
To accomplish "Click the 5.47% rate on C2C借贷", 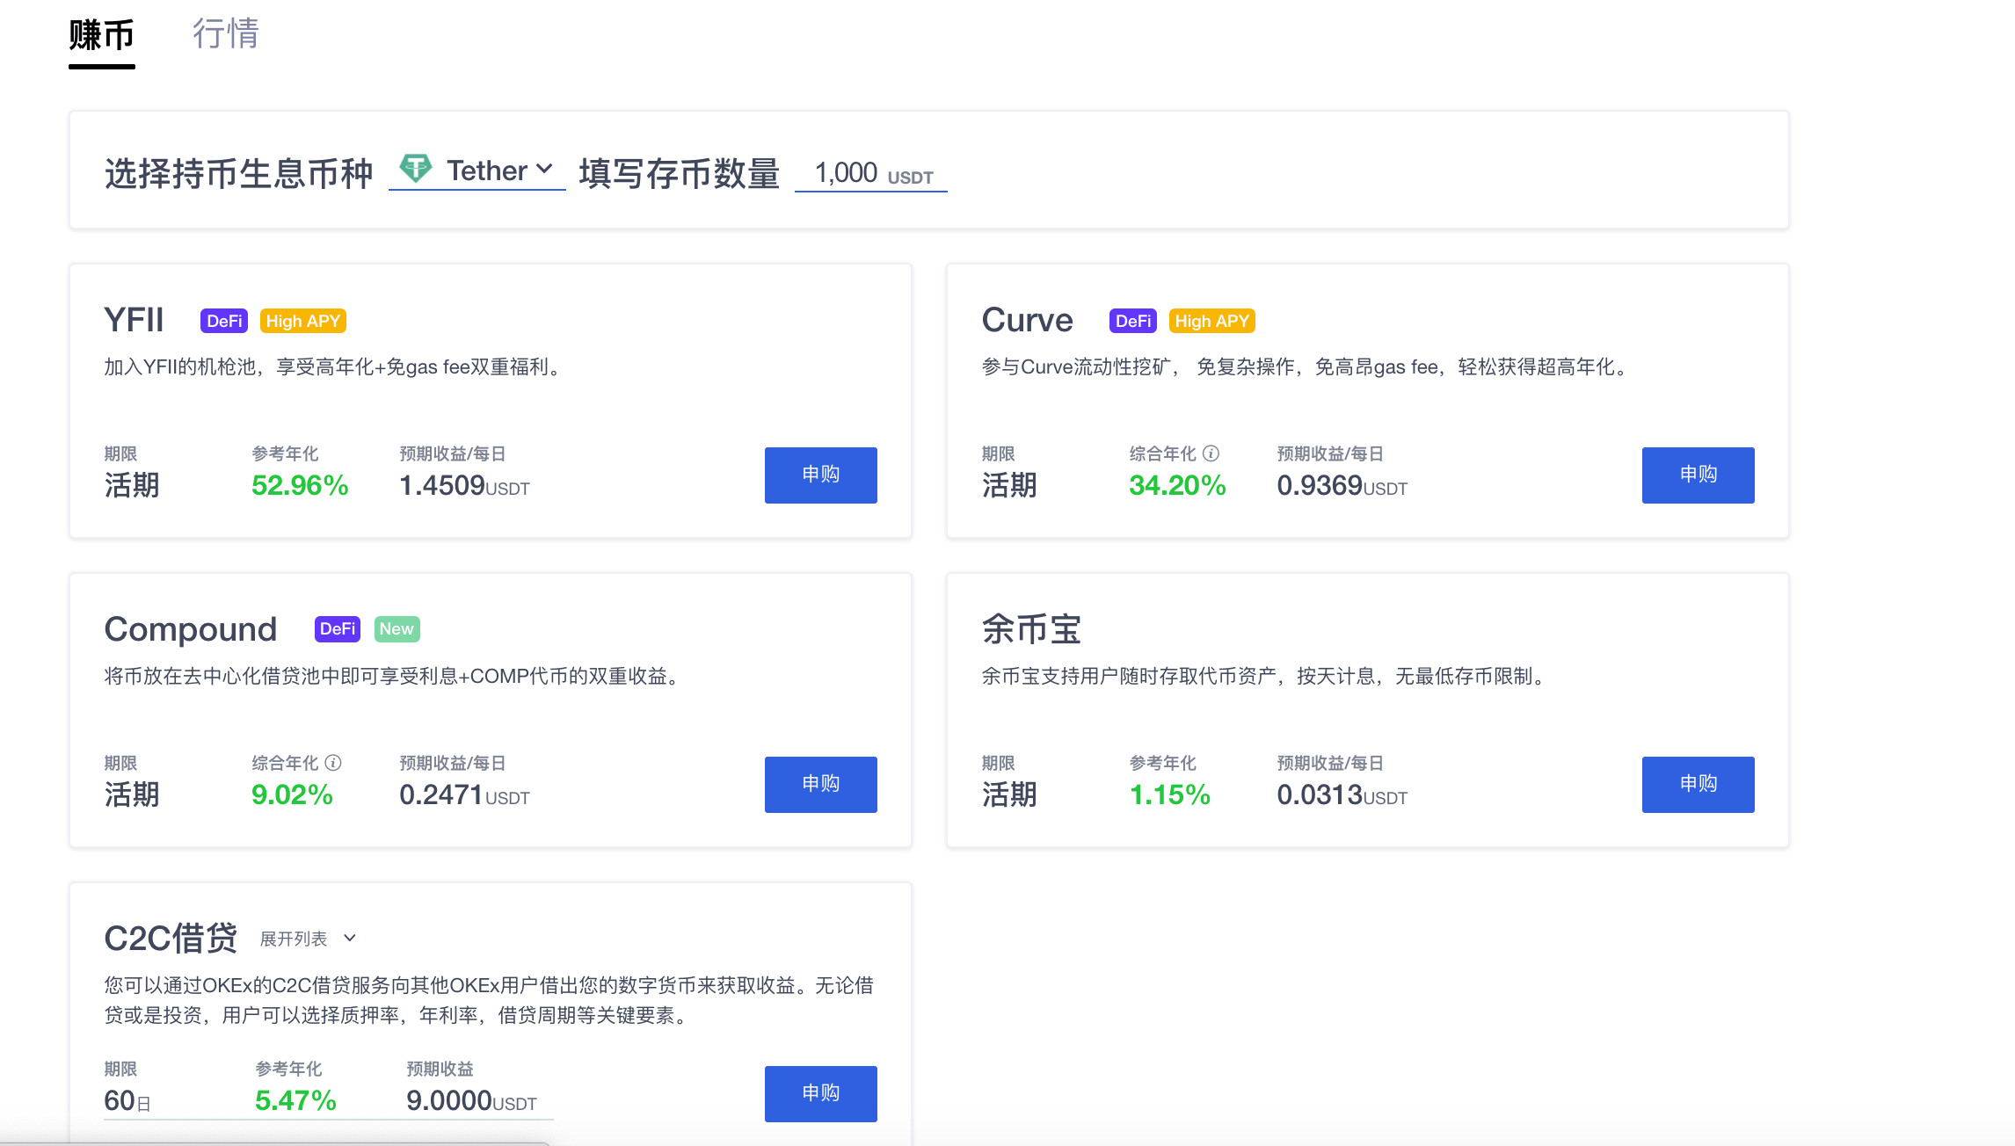I will coord(295,1100).
